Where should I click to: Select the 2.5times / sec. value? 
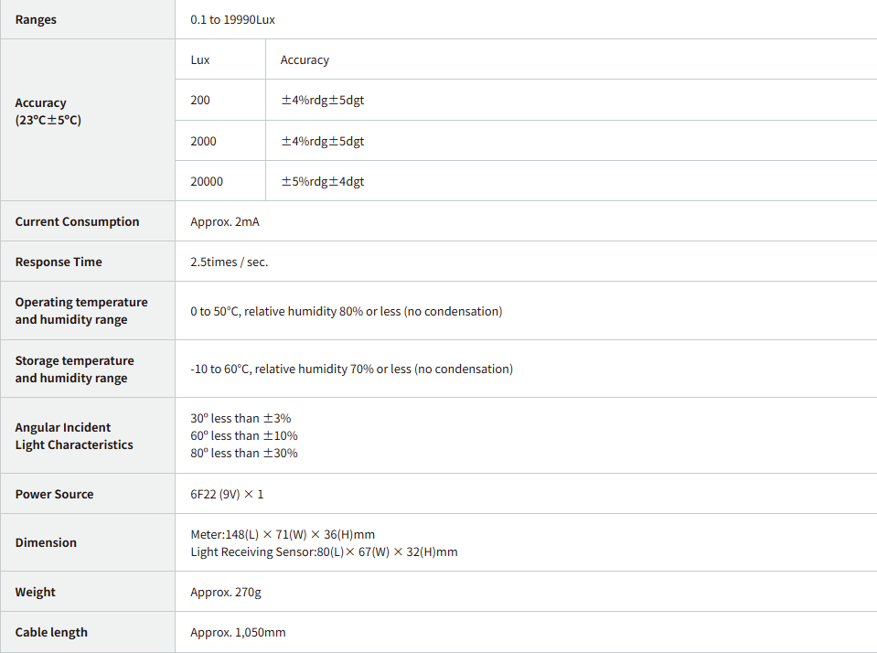coord(230,262)
